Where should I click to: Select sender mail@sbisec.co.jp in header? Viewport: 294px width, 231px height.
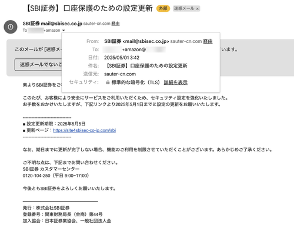[61, 24]
